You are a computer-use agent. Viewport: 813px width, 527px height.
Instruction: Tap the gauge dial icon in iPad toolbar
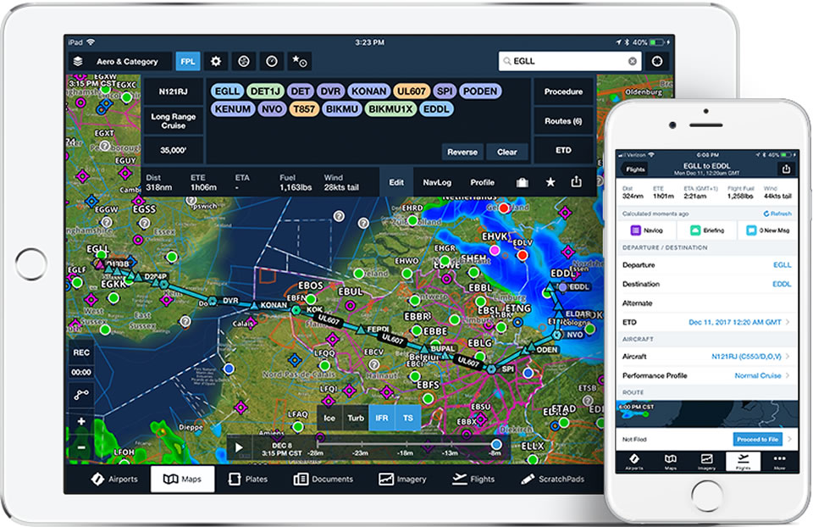pyautogui.click(x=272, y=61)
